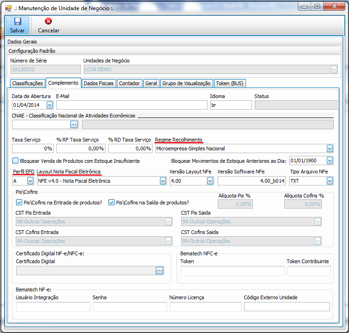Expand the Perfil EFD dropdown
349x333 pixels.
[30, 181]
